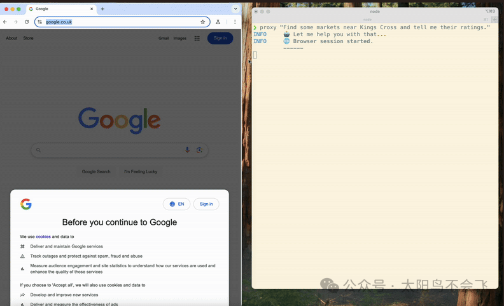Click the google.co.uk address bar
The width and height of the screenshot is (504, 306).
pos(122,22)
